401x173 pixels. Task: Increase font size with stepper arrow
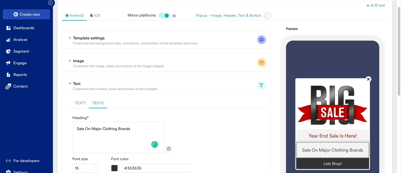[95, 167]
